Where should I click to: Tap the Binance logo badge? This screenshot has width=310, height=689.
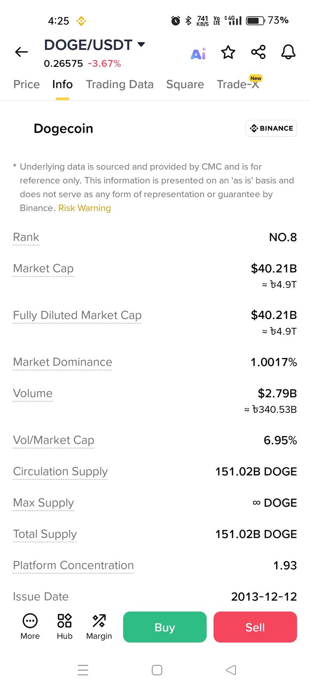(x=271, y=128)
